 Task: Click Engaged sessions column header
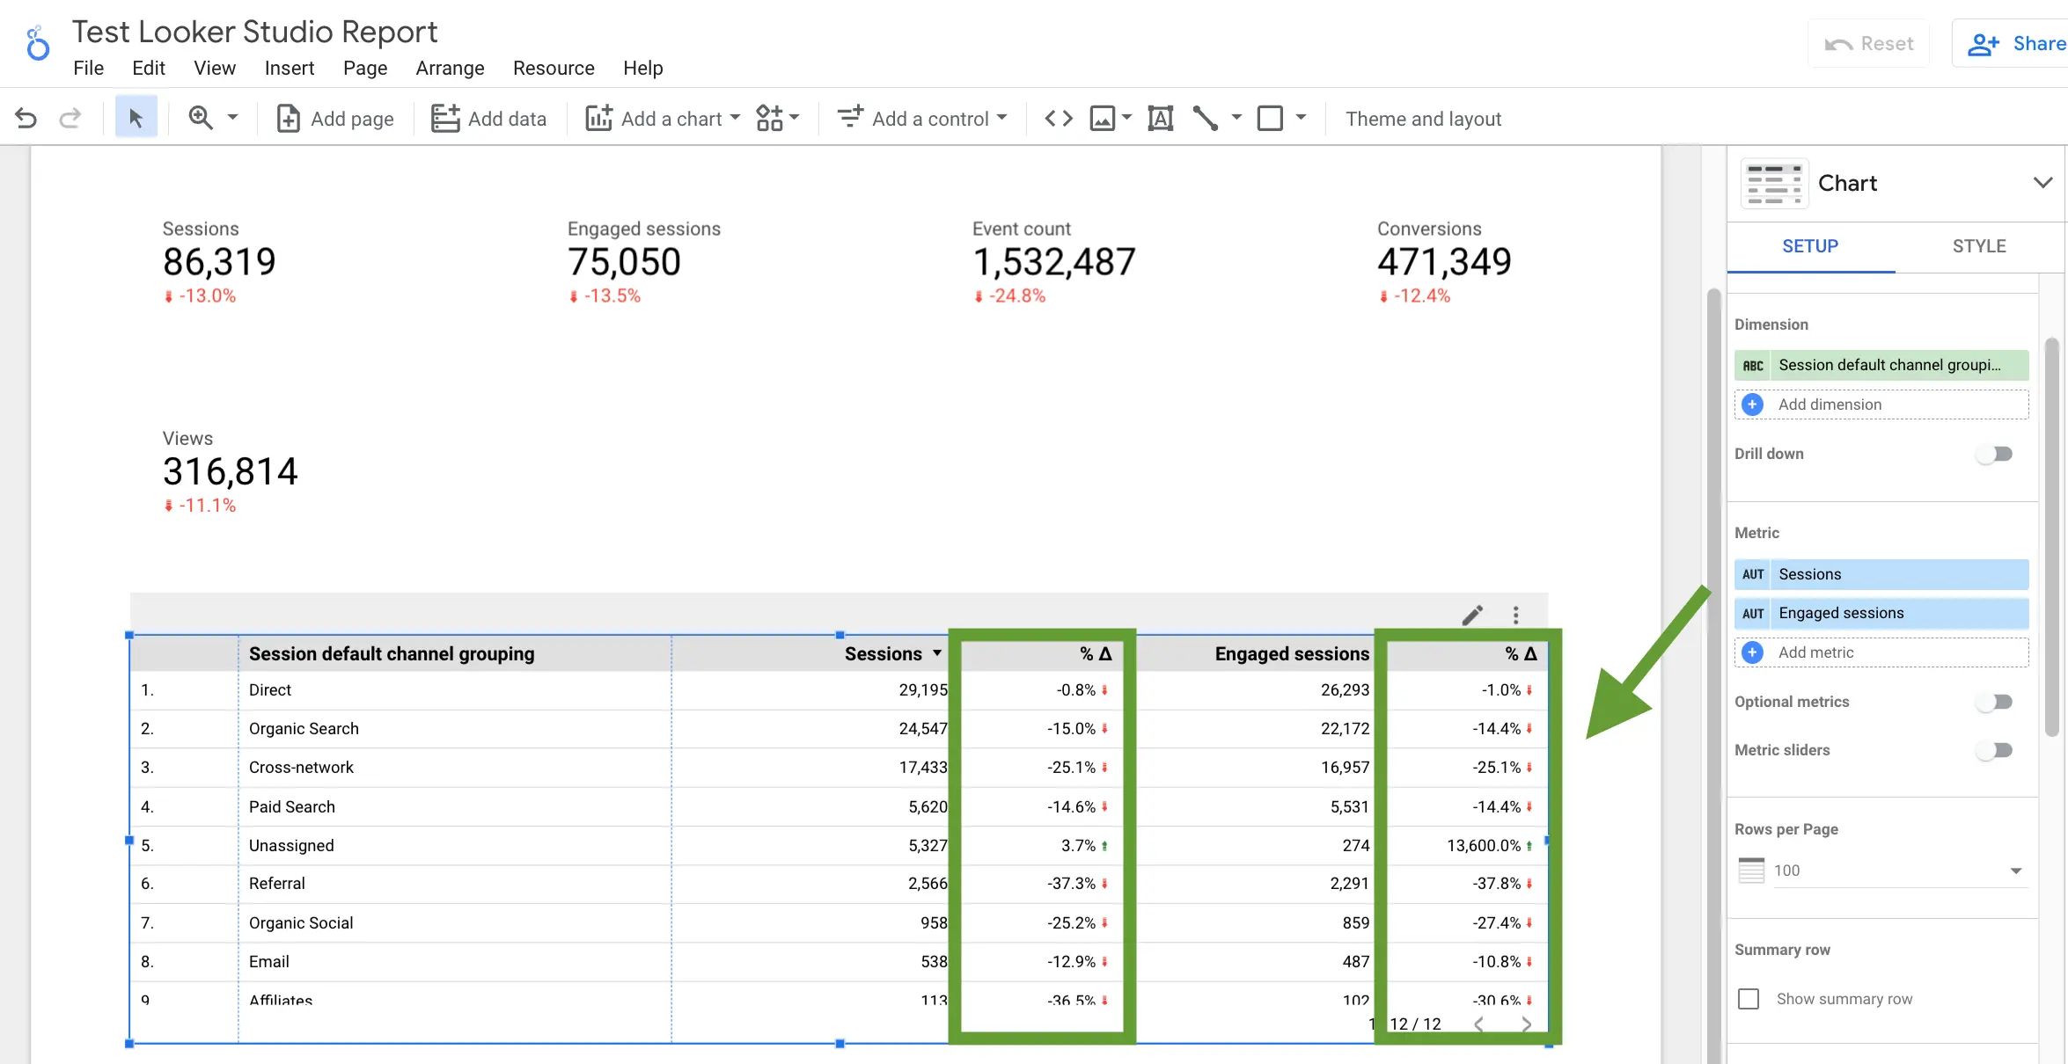(x=1292, y=653)
